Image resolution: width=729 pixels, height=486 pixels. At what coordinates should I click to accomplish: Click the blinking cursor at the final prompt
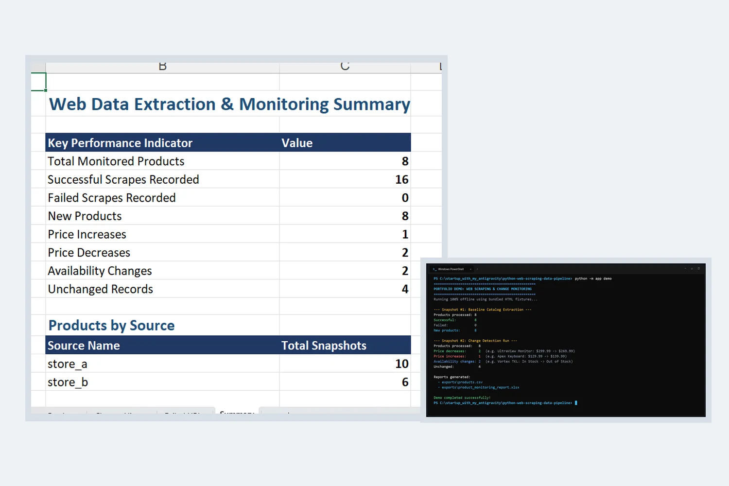pos(576,403)
